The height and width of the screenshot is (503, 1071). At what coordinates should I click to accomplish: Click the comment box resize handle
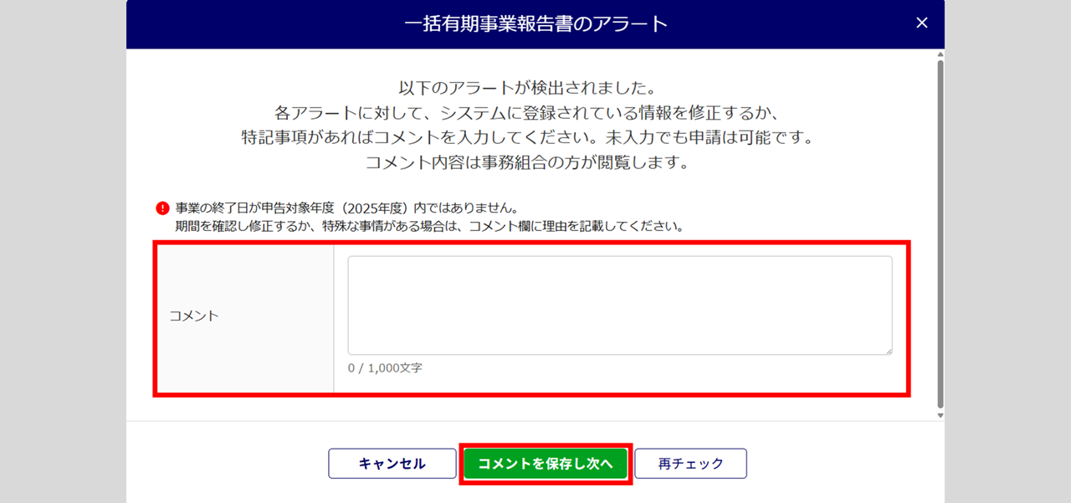[888, 351]
